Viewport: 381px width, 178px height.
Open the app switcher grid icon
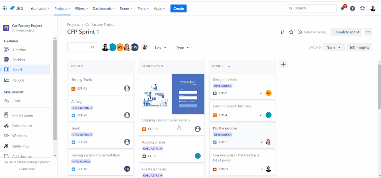(x=4, y=8)
